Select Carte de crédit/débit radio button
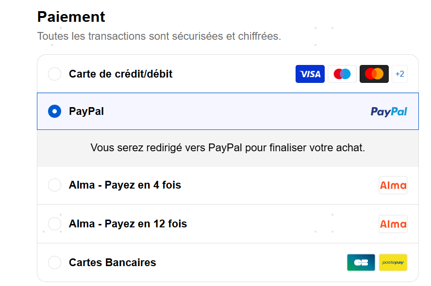 pos(55,74)
